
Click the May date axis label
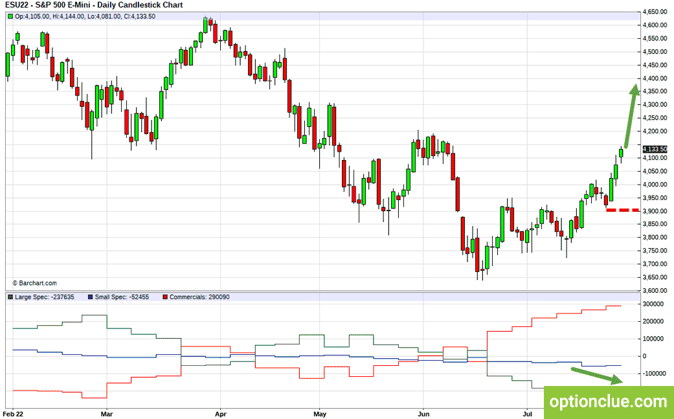(x=320, y=414)
